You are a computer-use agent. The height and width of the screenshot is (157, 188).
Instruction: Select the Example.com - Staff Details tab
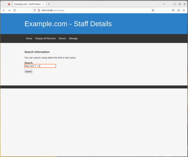click(x=27, y=4)
